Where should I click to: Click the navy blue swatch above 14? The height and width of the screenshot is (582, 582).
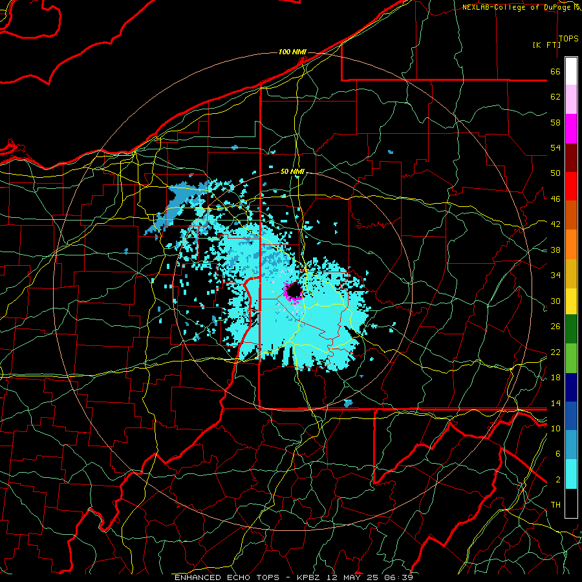pos(571,387)
